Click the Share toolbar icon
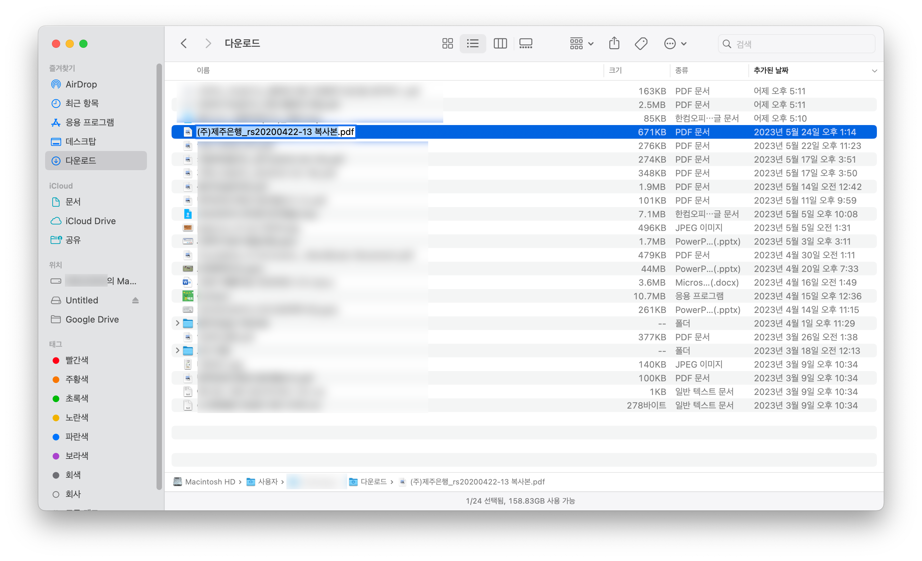Screen dimensions: 922x561 [614, 43]
